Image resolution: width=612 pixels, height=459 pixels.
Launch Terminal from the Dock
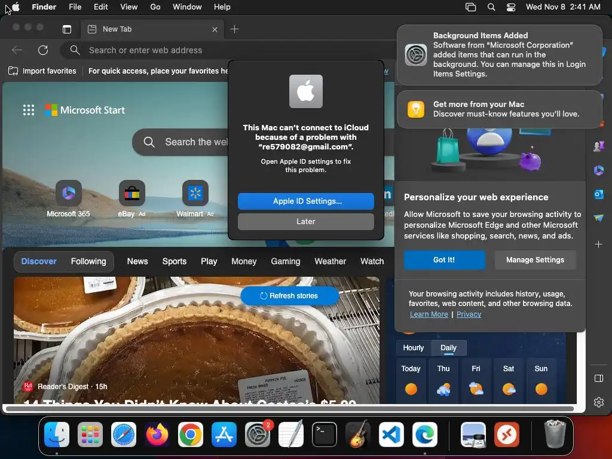(325, 434)
